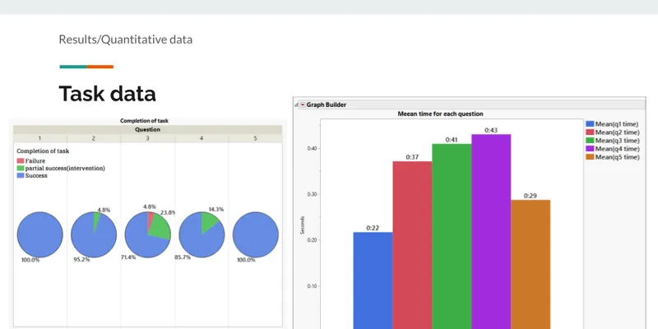Click the 0:43 bar value label
Screen dimensions: 658x329
pos(491,131)
